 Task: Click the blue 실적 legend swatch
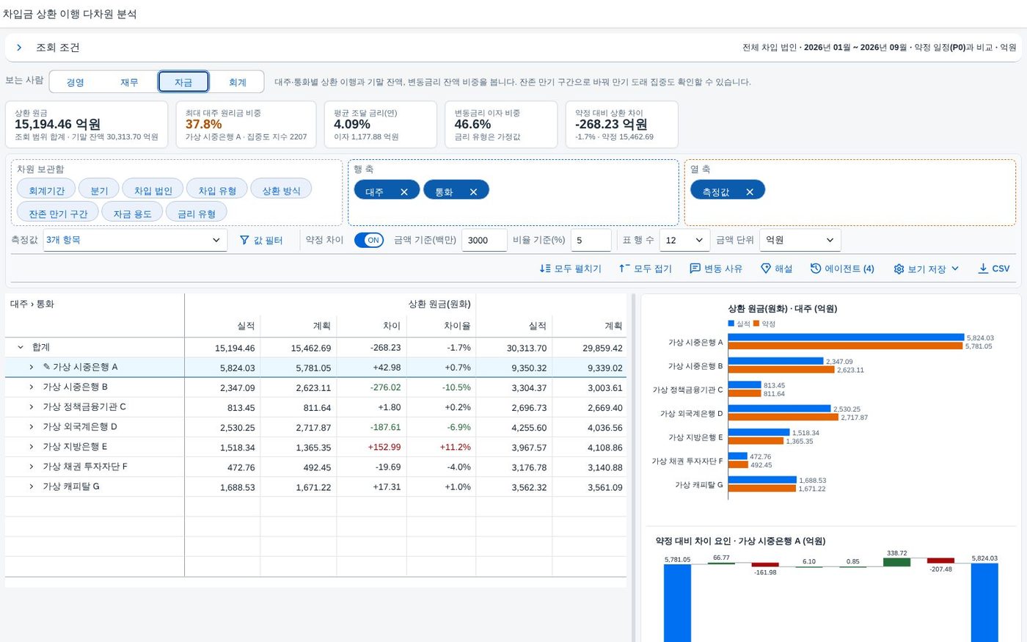pyautogui.click(x=731, y=324)
